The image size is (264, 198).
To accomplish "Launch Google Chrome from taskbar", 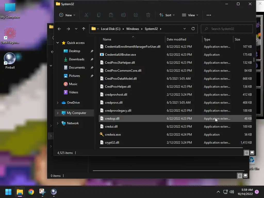I will [31, 192].
